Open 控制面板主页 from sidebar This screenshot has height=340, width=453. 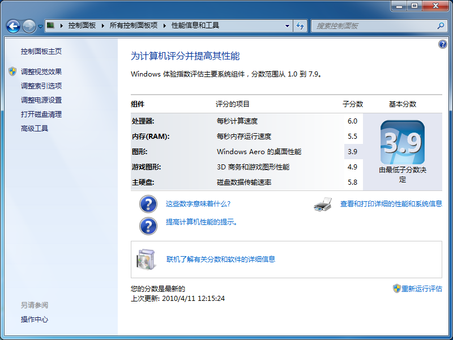pyautogui.click(x=41, y=52)
